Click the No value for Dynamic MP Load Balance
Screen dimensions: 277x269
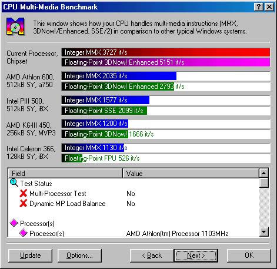point(131,204)
